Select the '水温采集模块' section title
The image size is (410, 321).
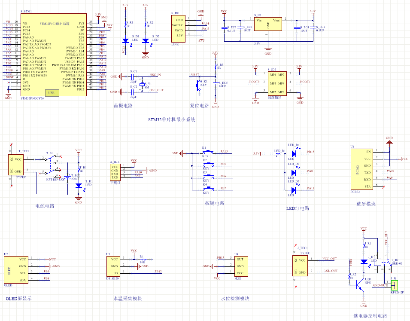128,299
